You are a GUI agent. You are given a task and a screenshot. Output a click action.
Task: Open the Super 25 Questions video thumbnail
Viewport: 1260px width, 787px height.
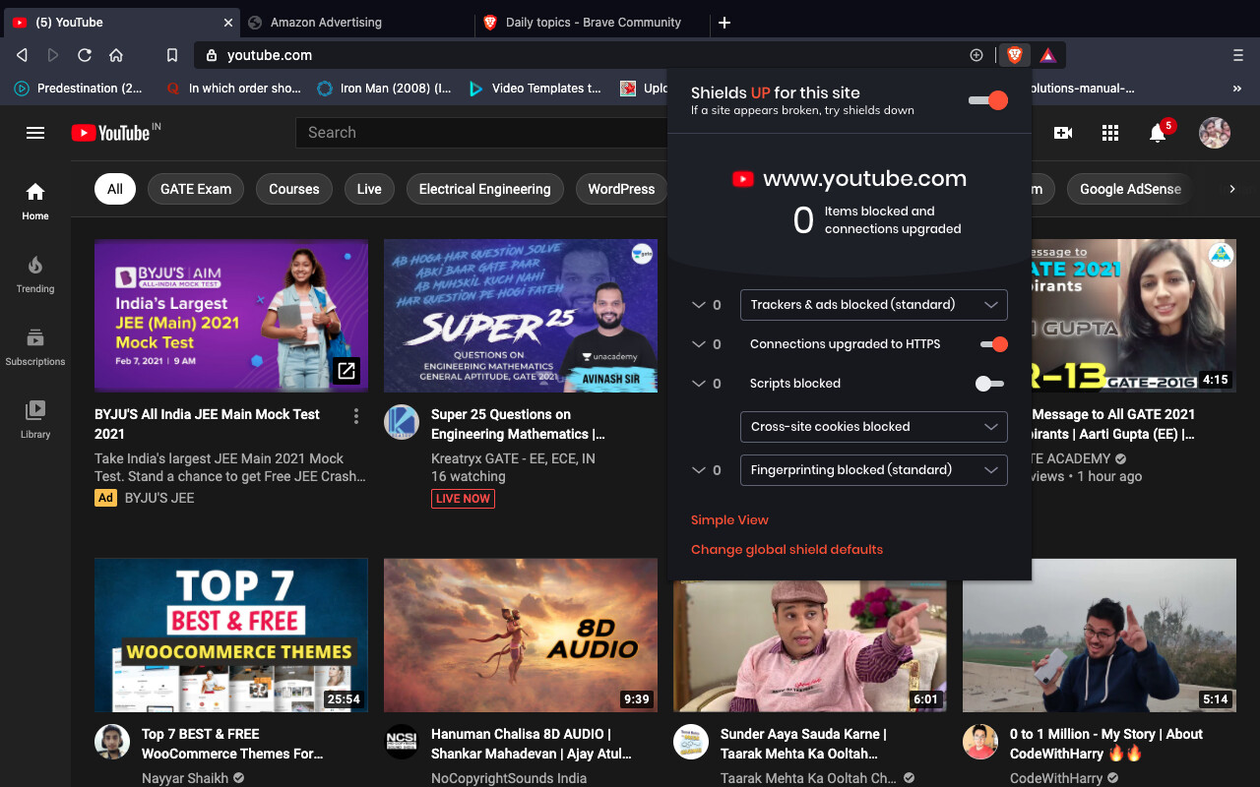521,316
